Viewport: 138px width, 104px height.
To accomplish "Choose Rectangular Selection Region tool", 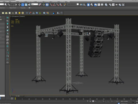I will [x=12, y=5].
